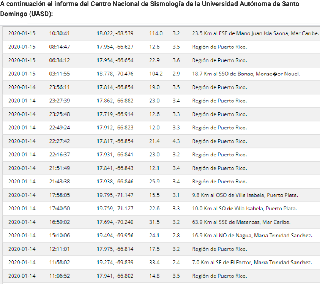
Task: Select time 21:51:49 cell
Action: tap(60, 168)
